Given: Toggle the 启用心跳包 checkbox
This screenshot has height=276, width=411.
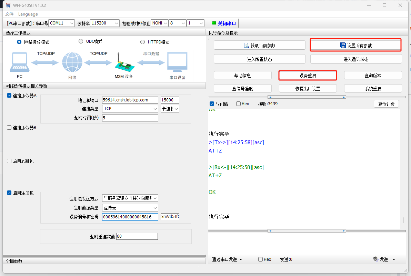Looking at the screenshot, I should tap(9, 161).
